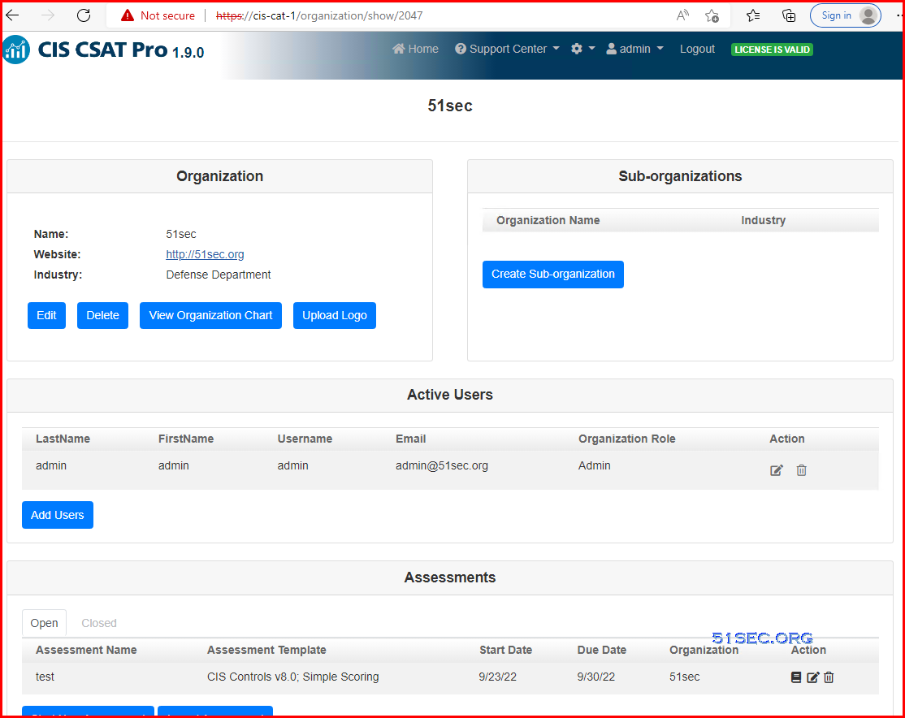Click the 9/23/22 start date cell
The image size is (905, 718).
tap(497, 677)
